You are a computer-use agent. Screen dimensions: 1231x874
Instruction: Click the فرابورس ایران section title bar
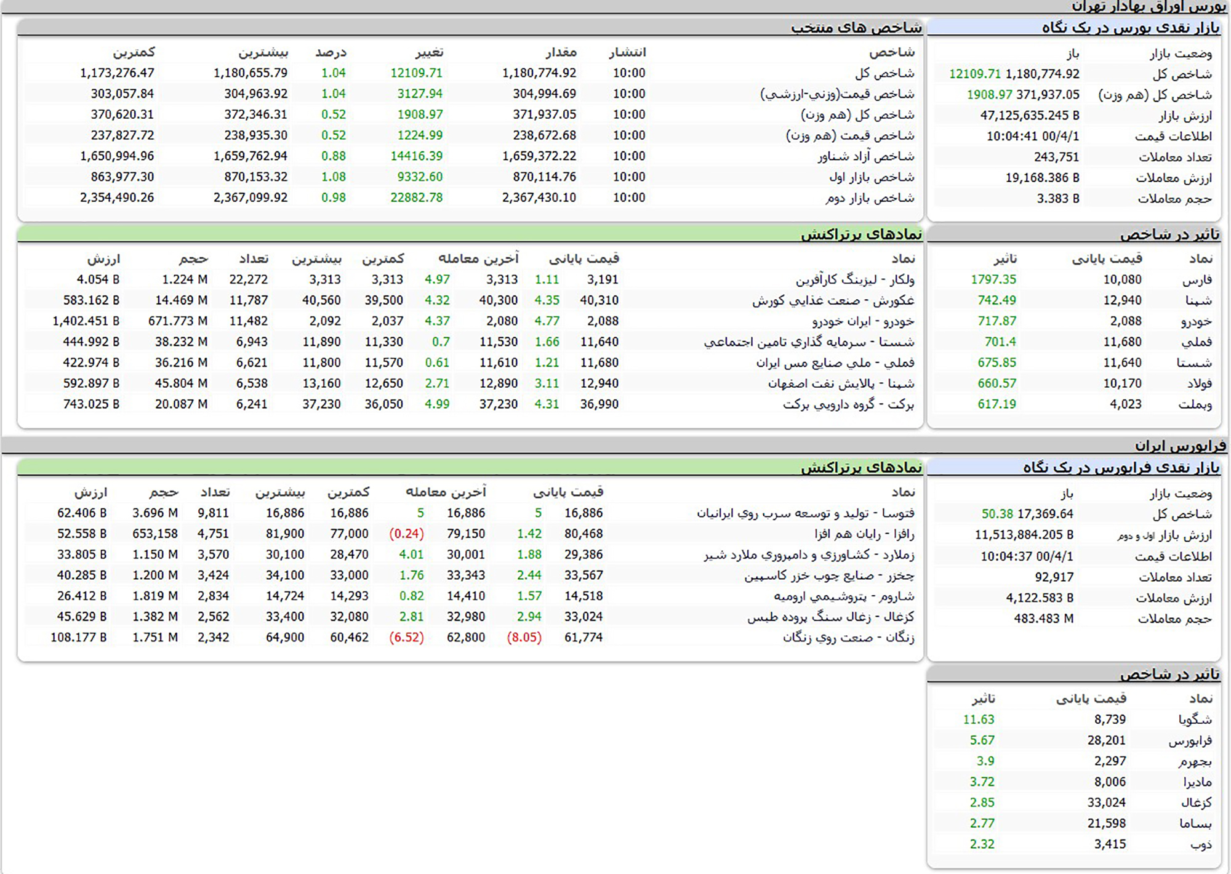1180,446
